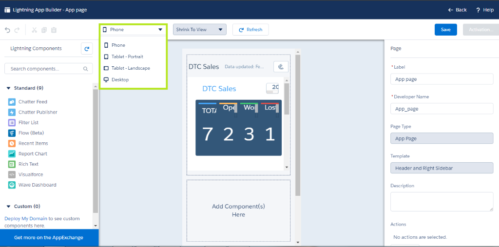Click the Wave Dashboard component icon
The width and height of the screenshot is (499, 247).
[12, 185]
